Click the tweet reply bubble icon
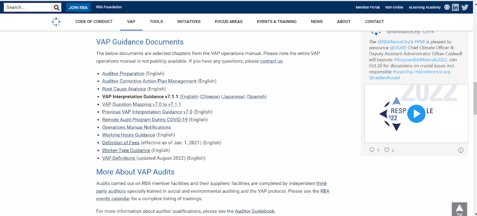The width and height of the screenshot is (477, 216). pos(372,150)
